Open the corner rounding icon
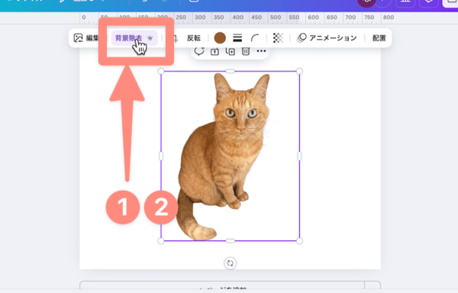The width and height of the screenshot is (458, 293). (x=255, y=38)
